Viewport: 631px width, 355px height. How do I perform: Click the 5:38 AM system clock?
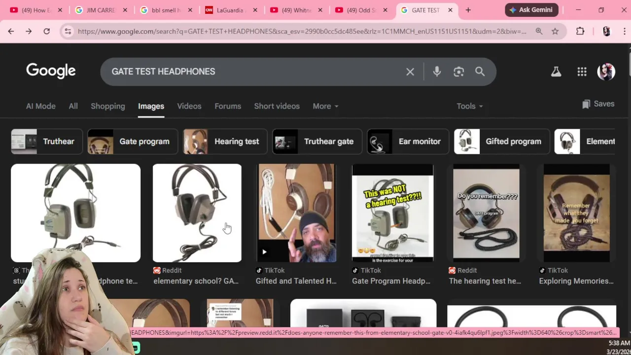[x=619, y=343]
